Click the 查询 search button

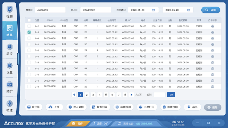(x=211, y=10)
